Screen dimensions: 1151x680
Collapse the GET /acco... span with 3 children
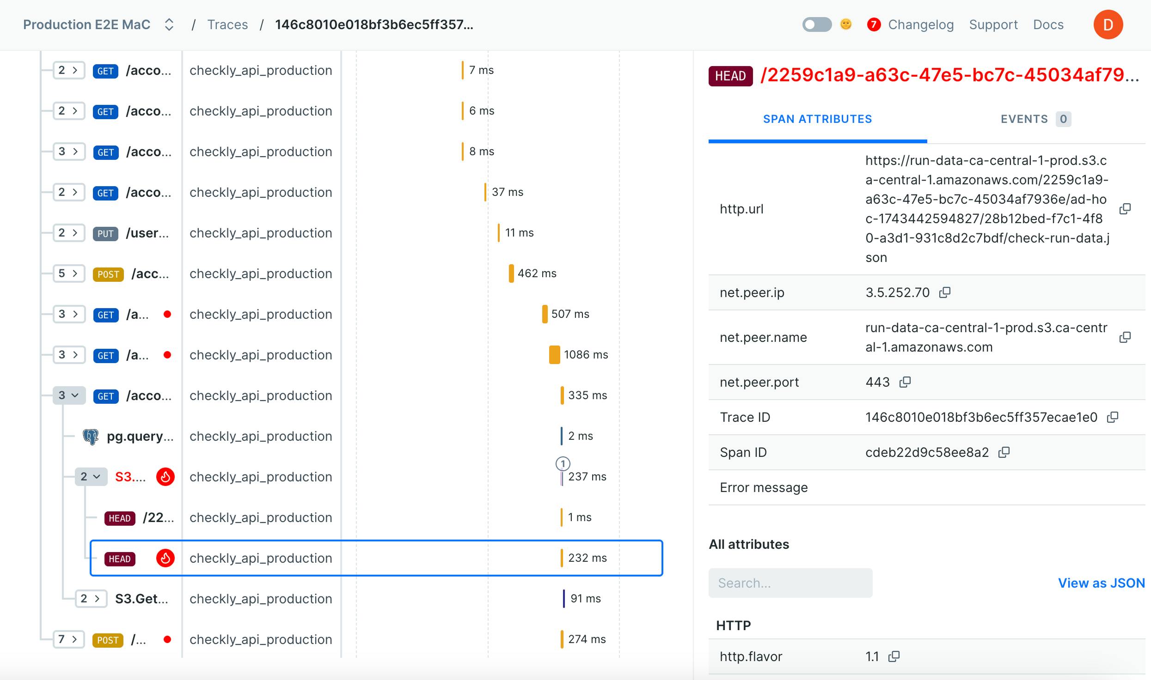point(68,395)
